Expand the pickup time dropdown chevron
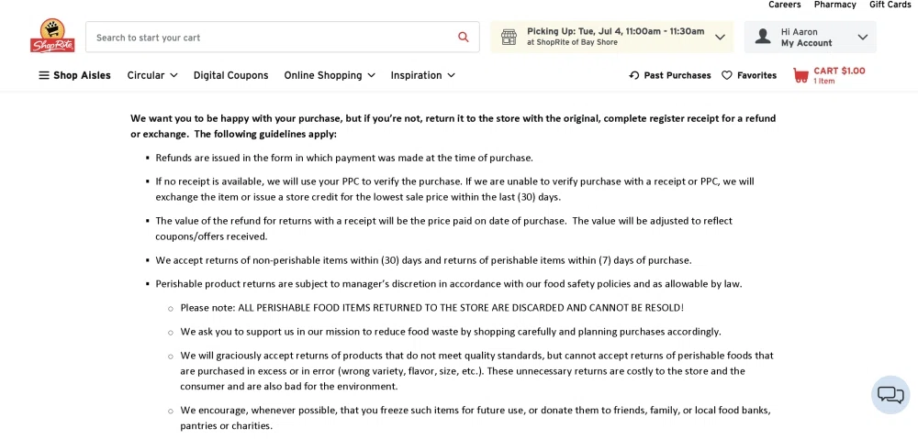Screen dimensions: 918x439 point(720,38)
